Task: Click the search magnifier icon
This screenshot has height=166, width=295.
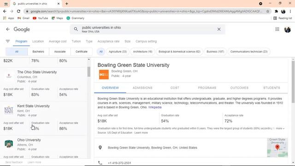Action: pos(76,29)
